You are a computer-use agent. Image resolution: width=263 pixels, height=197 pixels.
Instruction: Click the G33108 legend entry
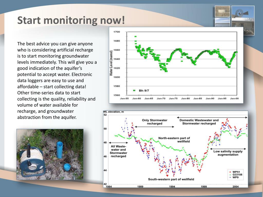[236, 174]
